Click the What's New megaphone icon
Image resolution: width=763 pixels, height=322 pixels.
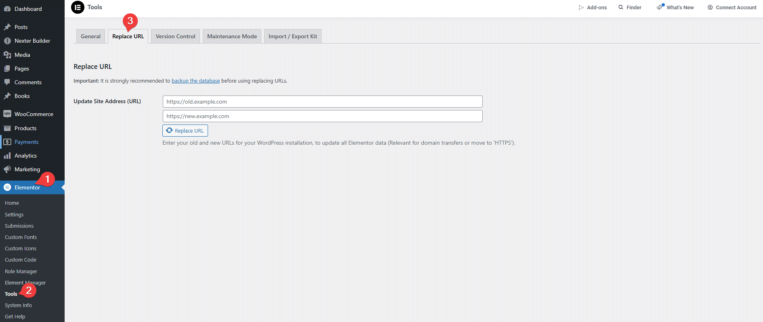click(660, 7)
